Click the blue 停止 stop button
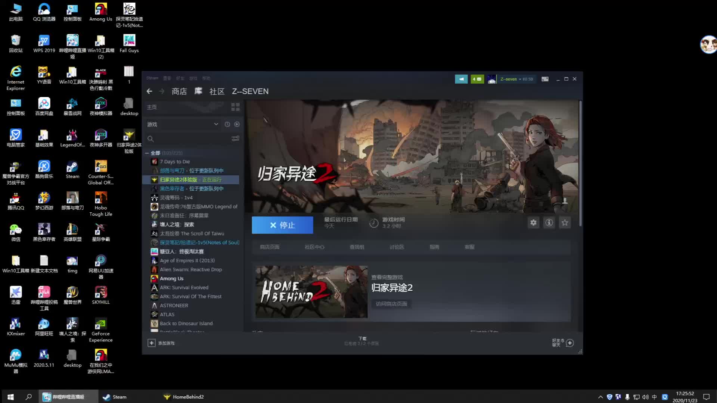This screenshot has width=717, height=403. pos(282,225)
